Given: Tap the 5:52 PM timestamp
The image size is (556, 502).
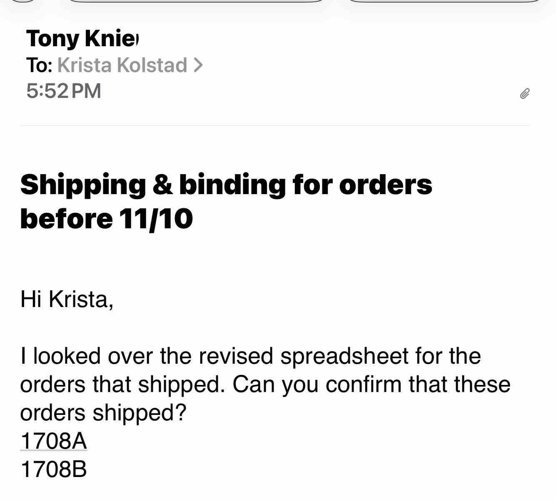Looking at the screenshot, I should [x=63, y=91].
